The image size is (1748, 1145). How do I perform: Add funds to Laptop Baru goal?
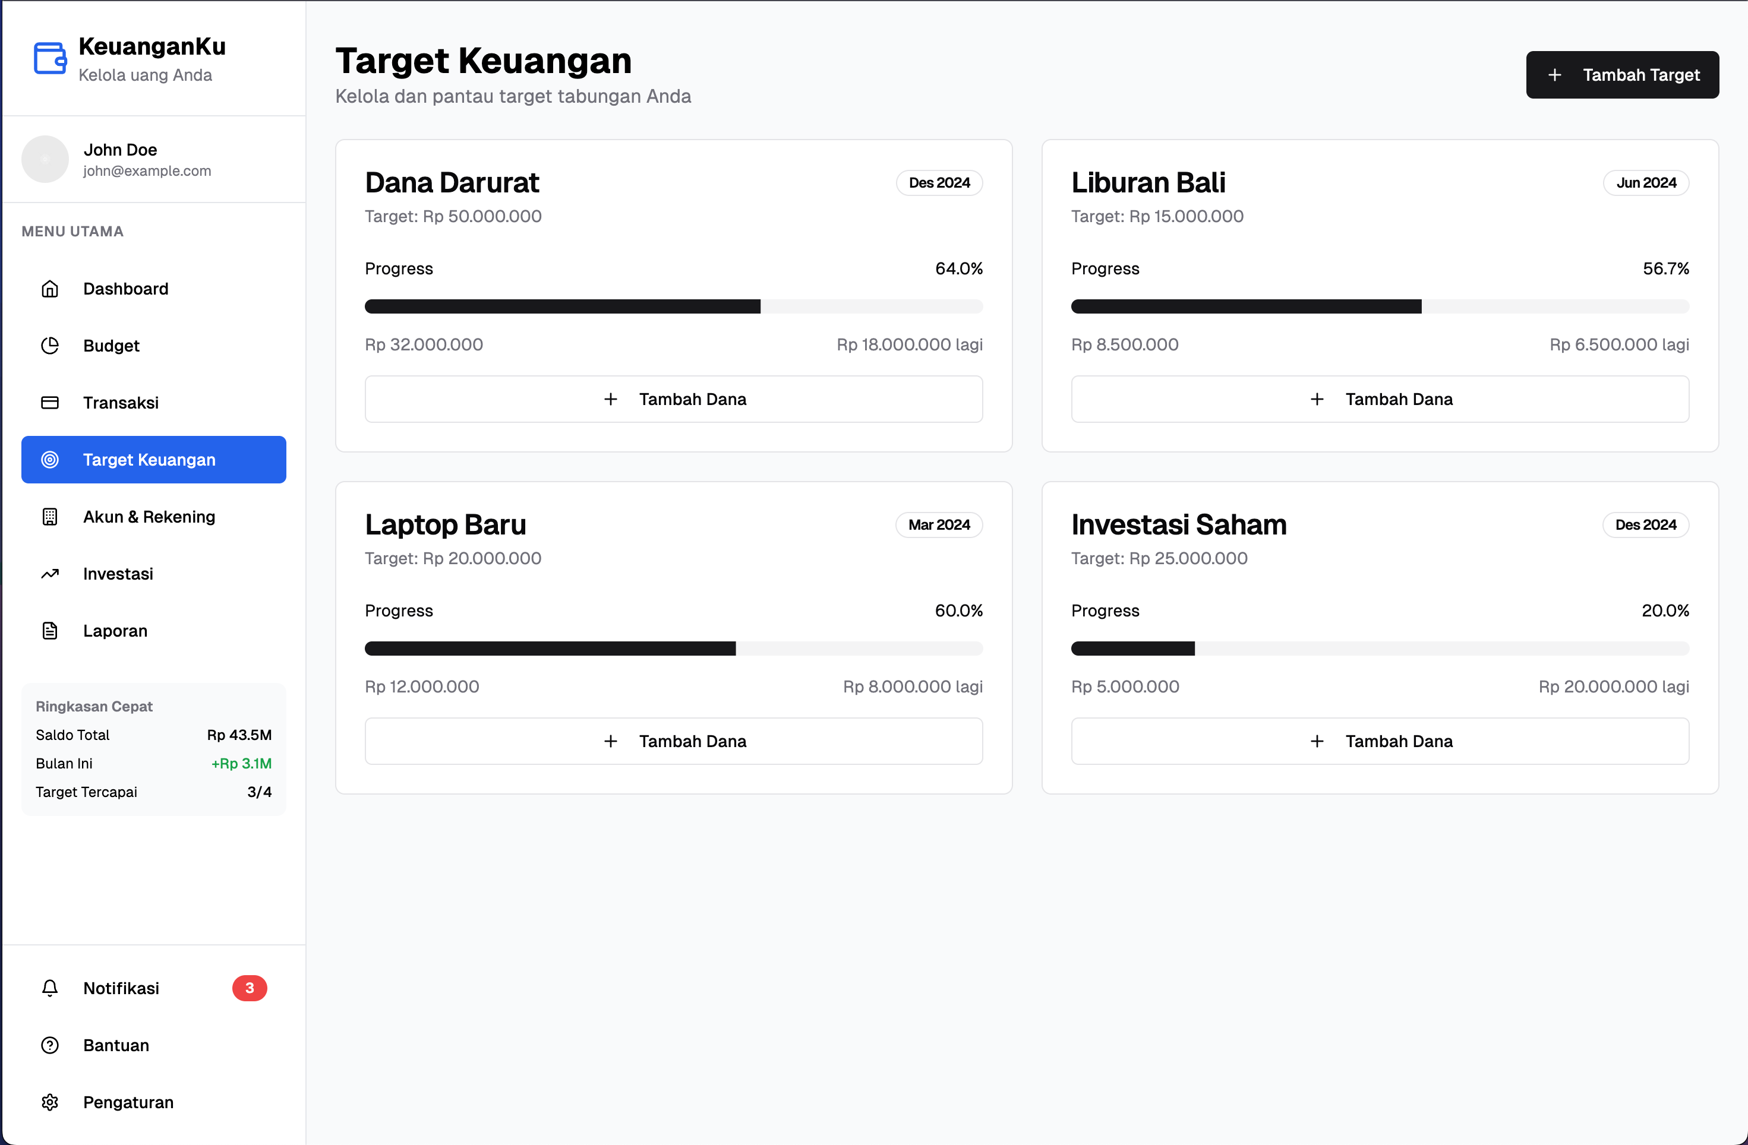[x=674, y=741]
